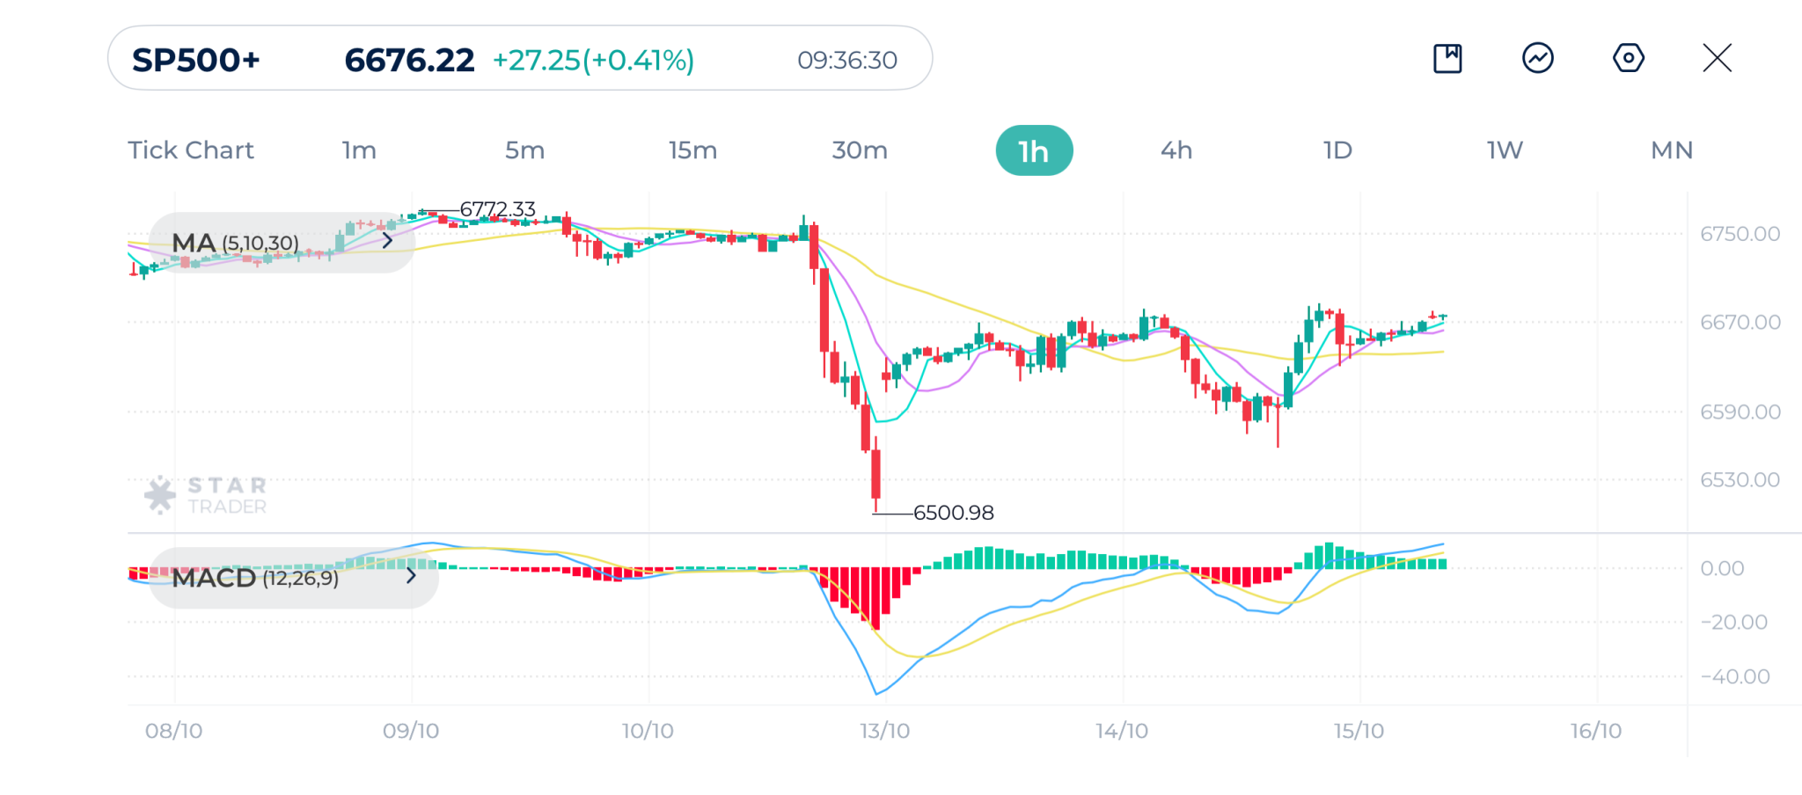1802x795 pixels.
Task: Open the chart indicators icon
Action: (x=1538, y=59)
